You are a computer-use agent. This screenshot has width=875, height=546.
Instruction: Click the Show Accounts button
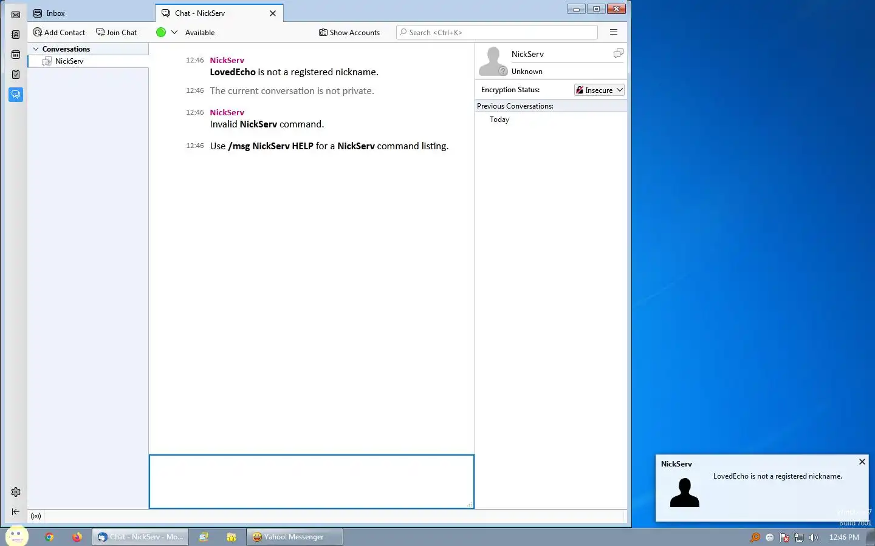tap(349, 33)
